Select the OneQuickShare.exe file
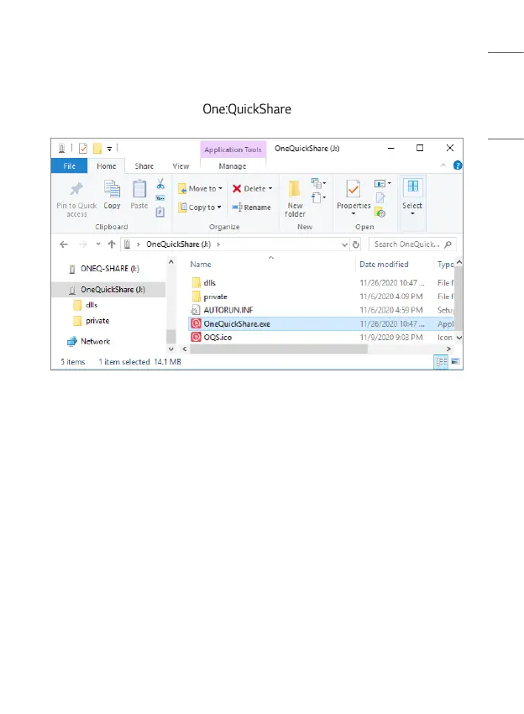 (x=321, y=323)
